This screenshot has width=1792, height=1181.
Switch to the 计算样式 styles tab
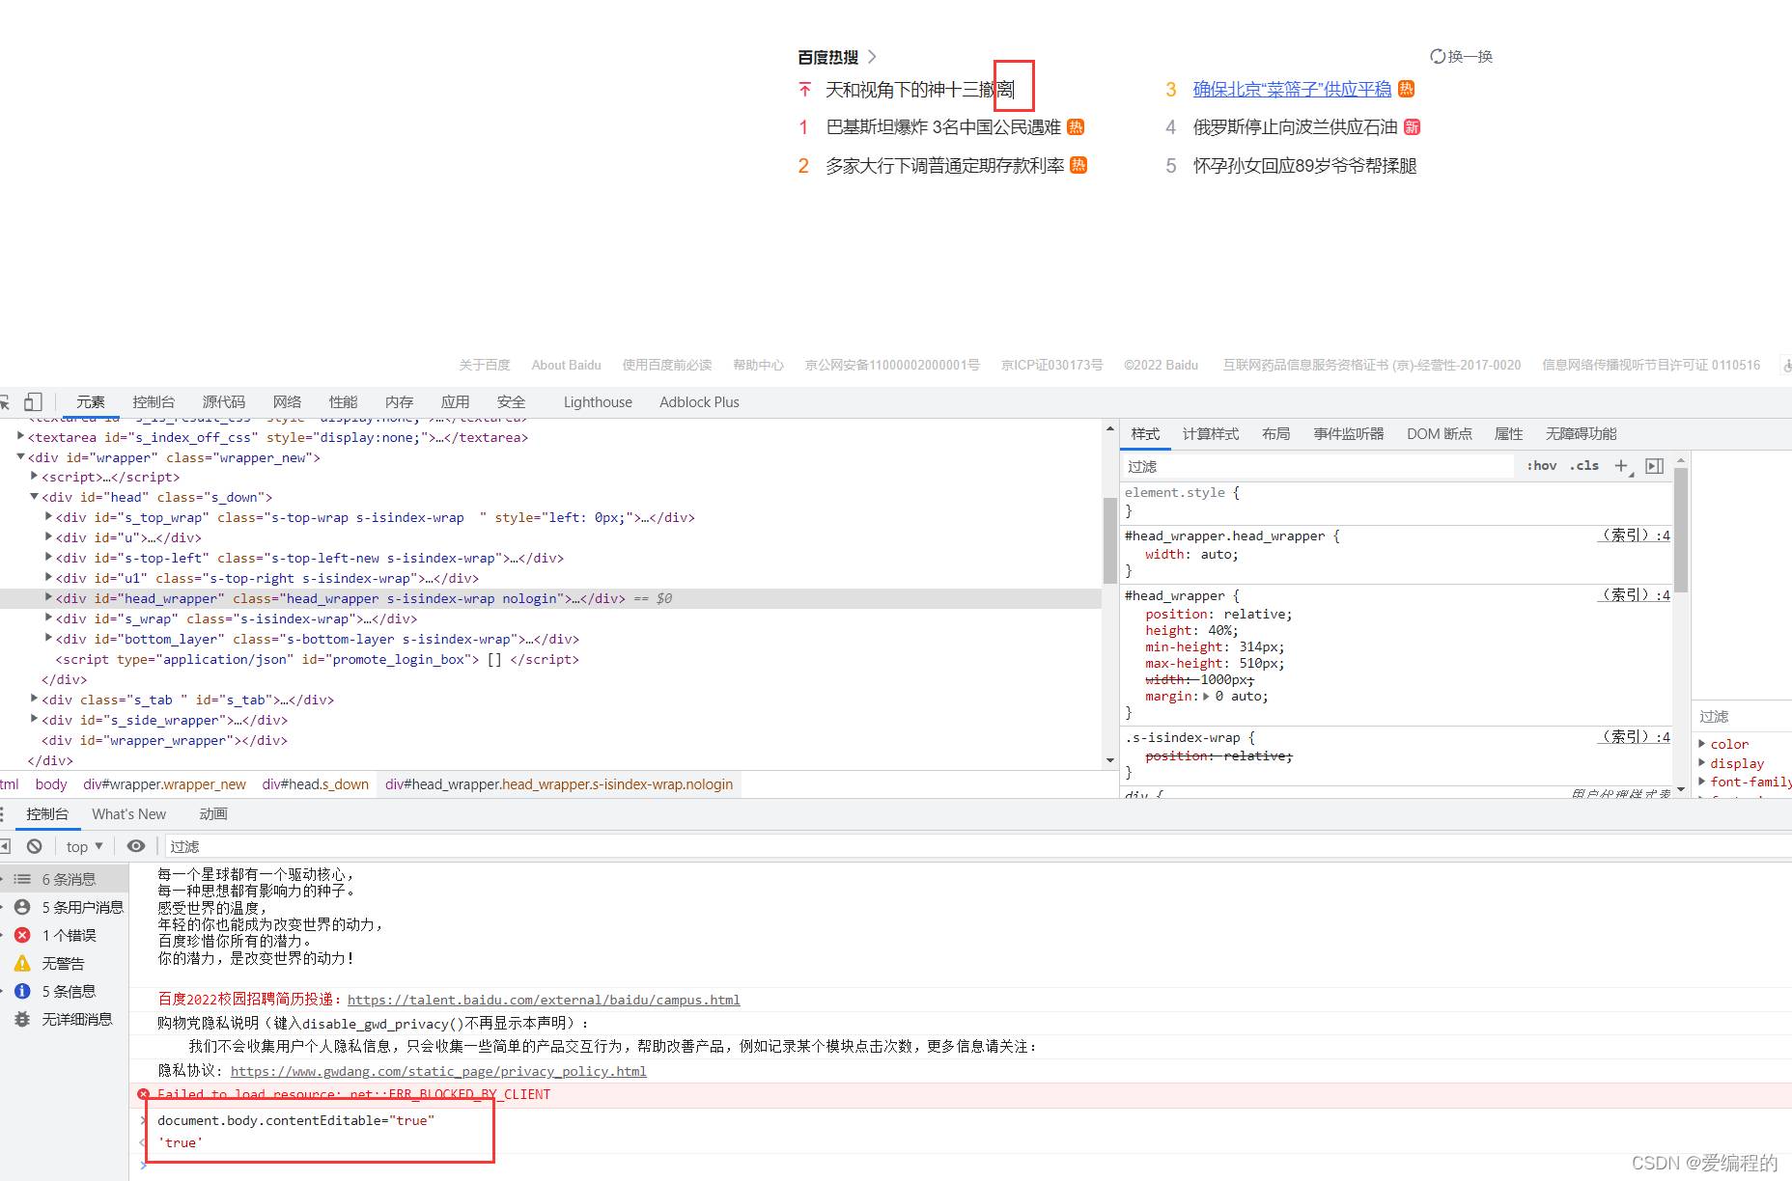(x=1211, y=434)
